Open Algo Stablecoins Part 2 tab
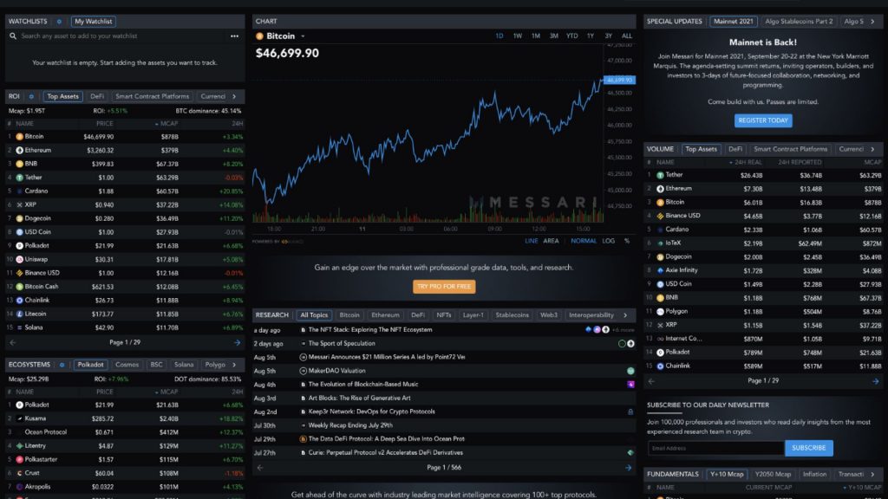Viewport: 888px width, 499px height. tap(799, 22)
